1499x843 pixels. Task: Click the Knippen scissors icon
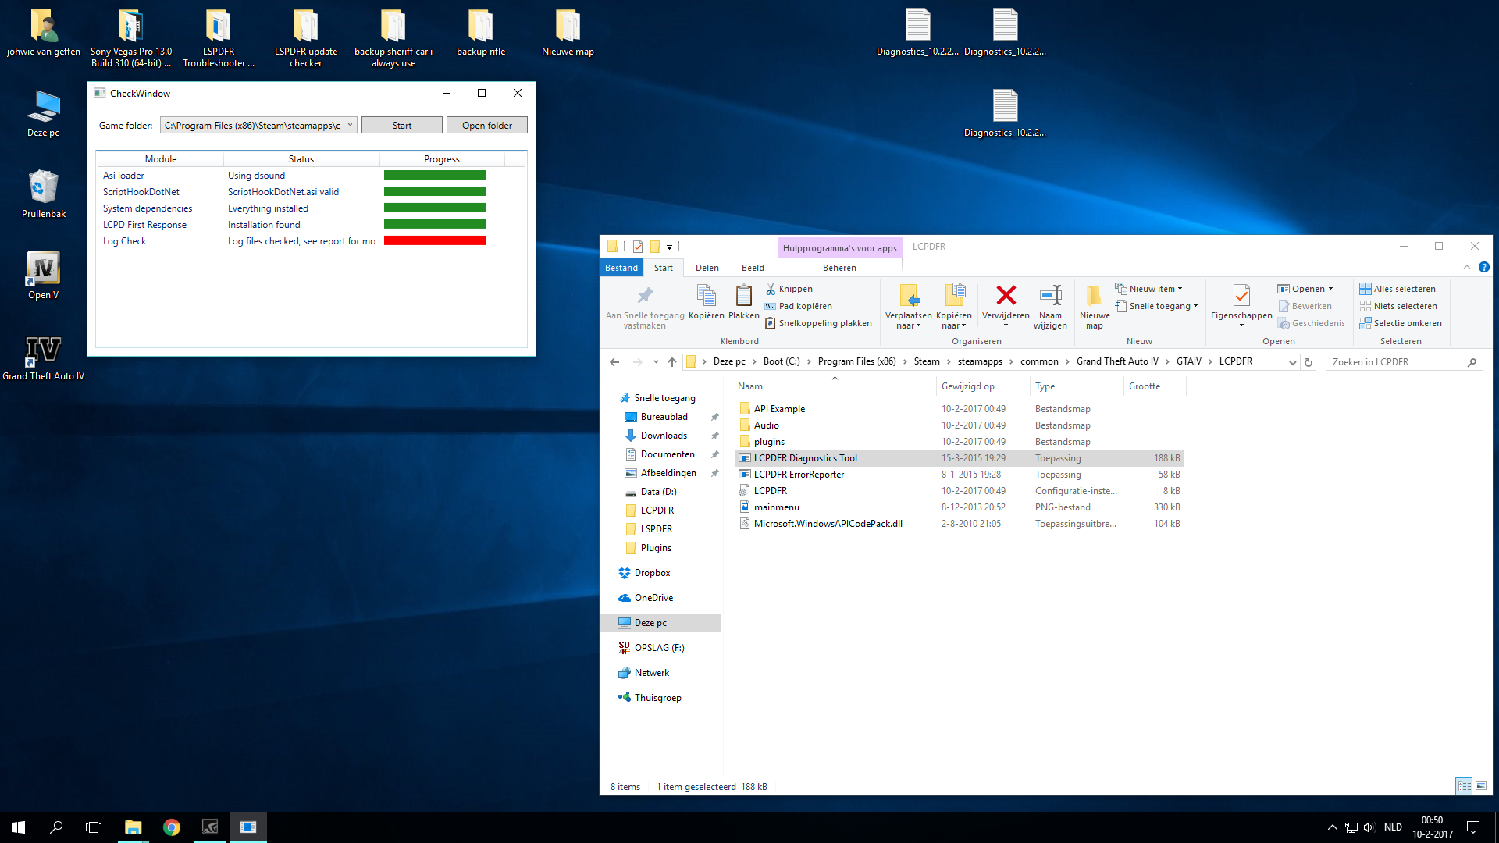[771, 289]
